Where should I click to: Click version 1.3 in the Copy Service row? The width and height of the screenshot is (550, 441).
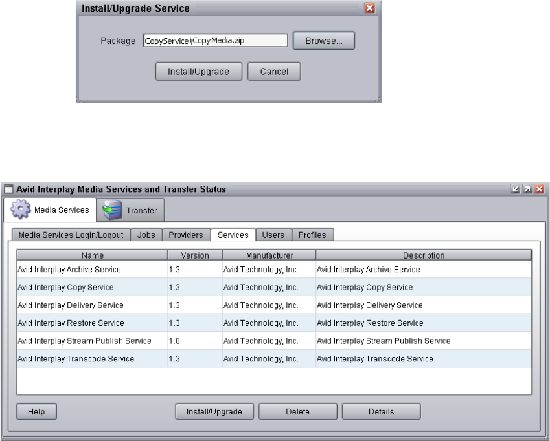195,287
